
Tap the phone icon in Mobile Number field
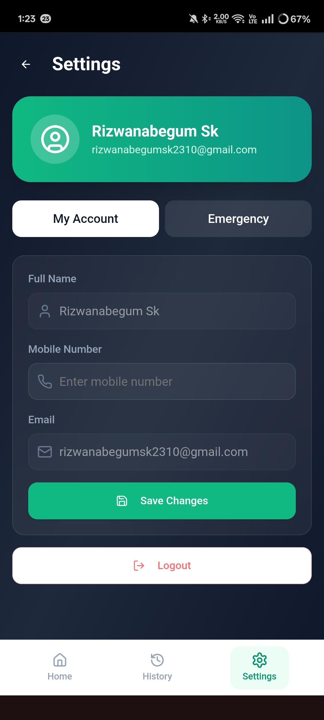45,381
